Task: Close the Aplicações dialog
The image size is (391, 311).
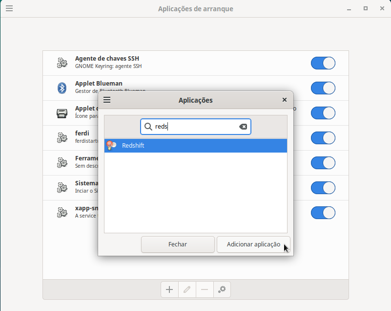Action: click(285, 100)
